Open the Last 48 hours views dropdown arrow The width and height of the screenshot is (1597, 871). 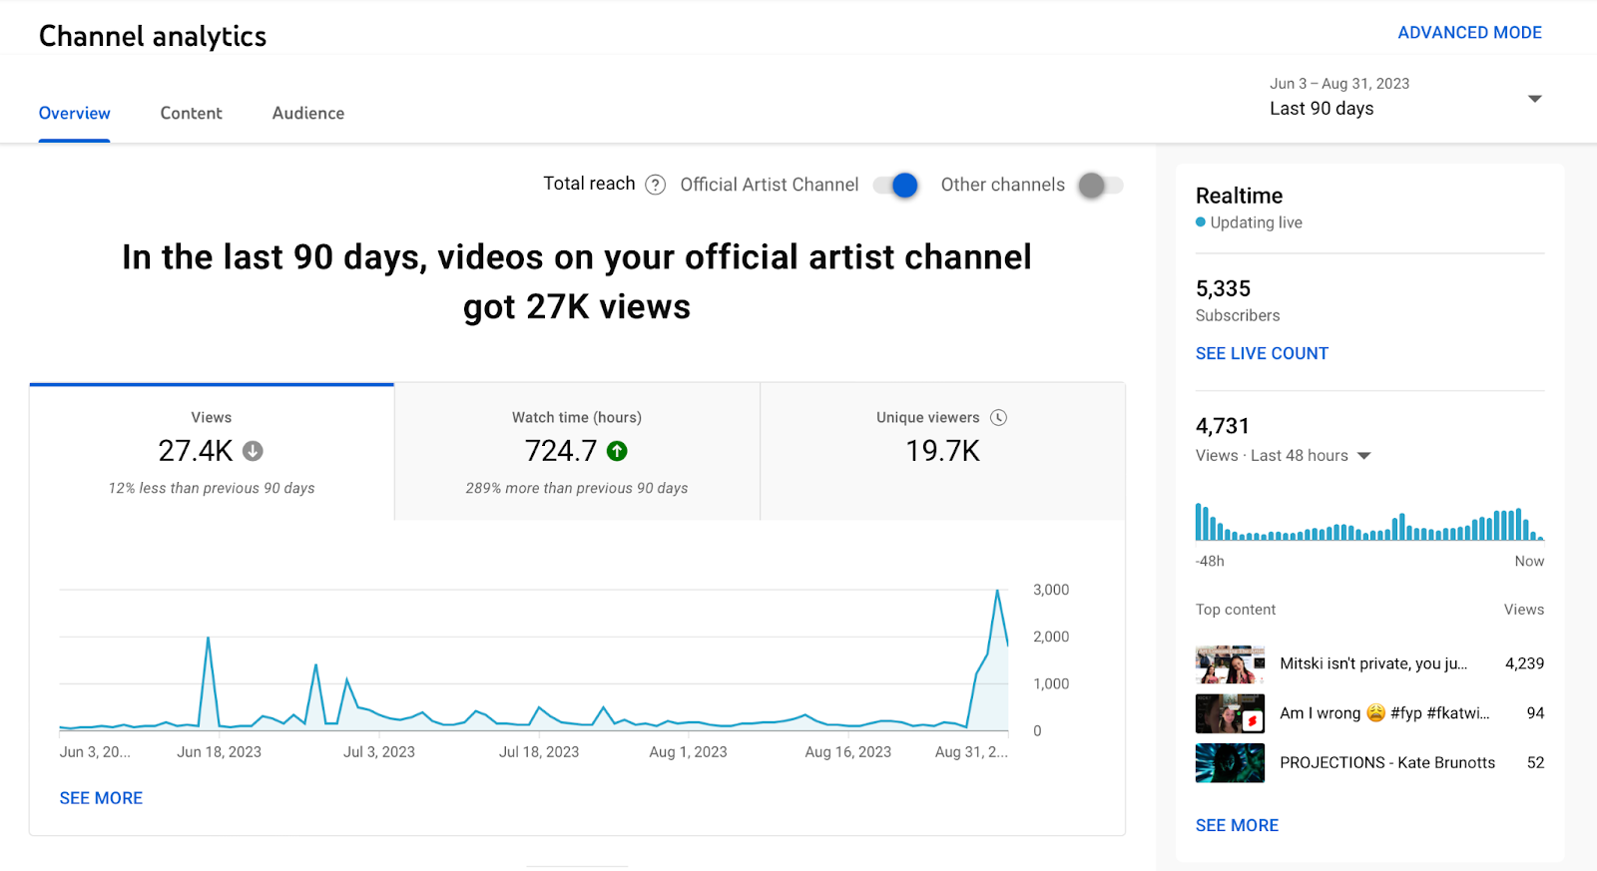pos(1364,456)
